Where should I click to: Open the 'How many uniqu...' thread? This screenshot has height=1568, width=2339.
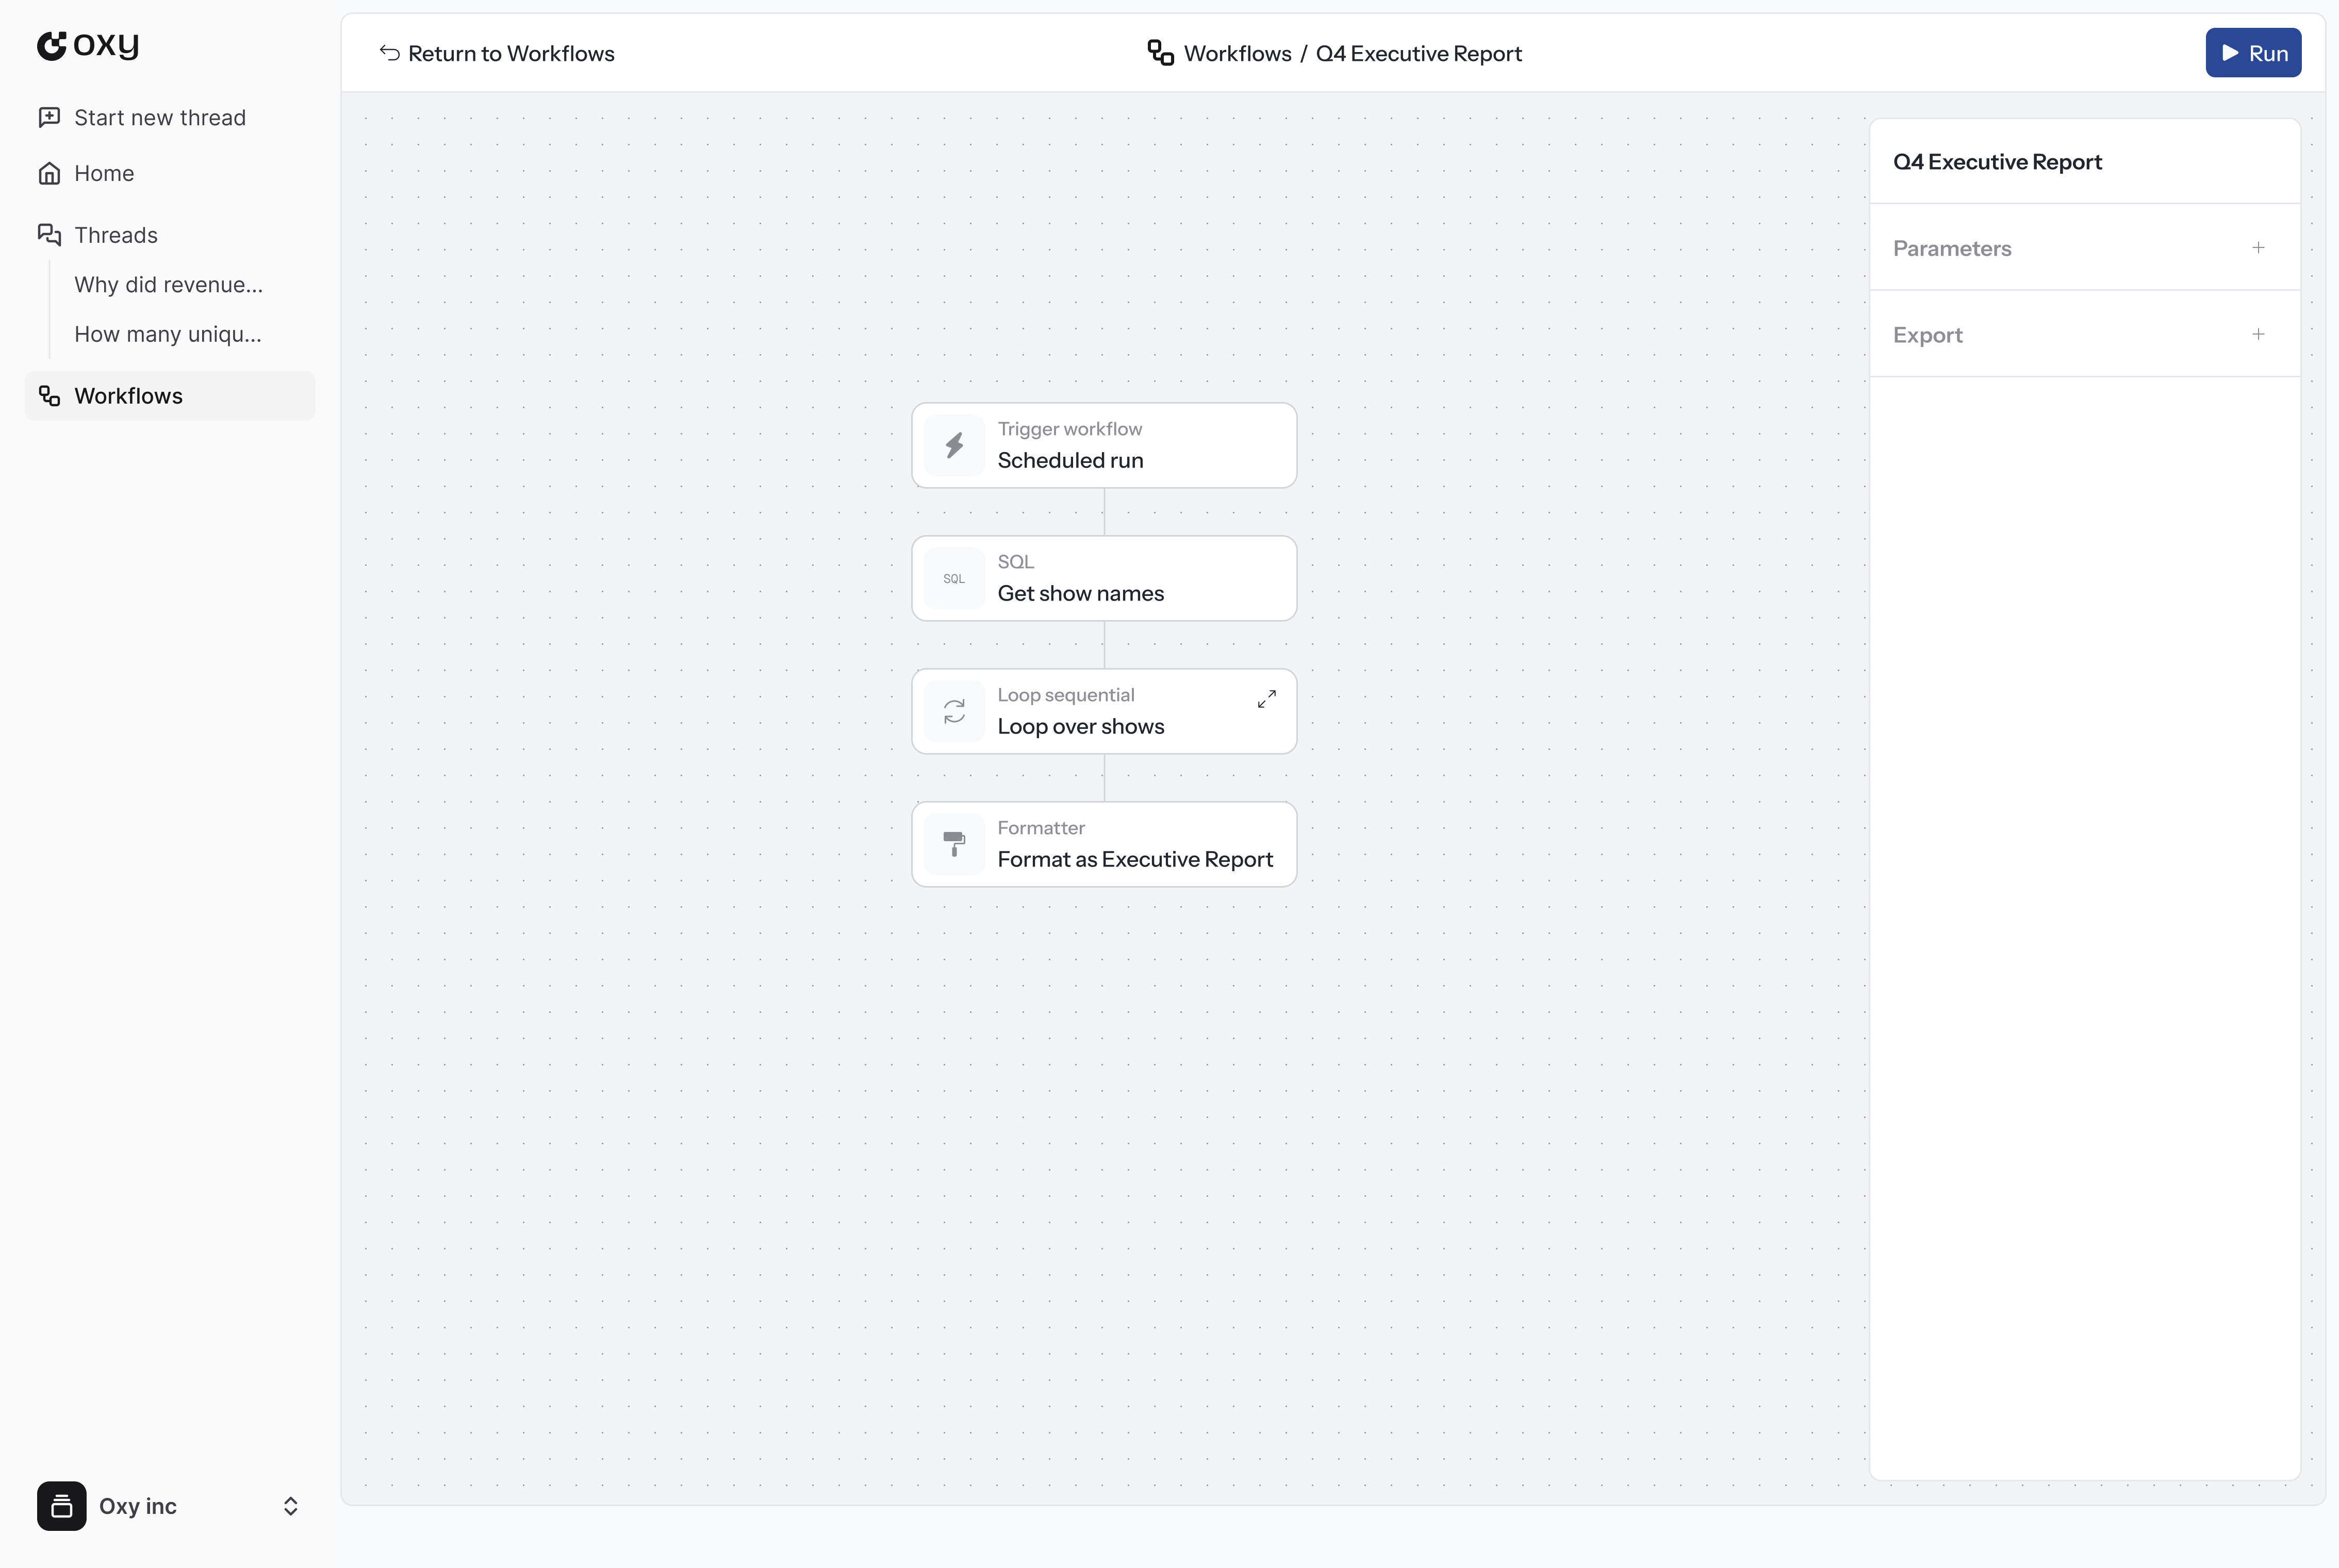(x=167, y=334)
